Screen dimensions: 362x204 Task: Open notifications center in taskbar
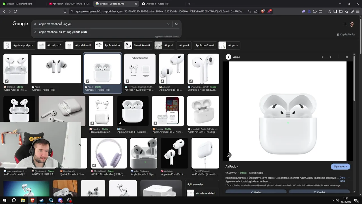point(356,200)
